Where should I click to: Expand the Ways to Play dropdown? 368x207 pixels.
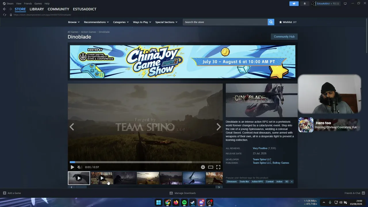click(142, 22)
